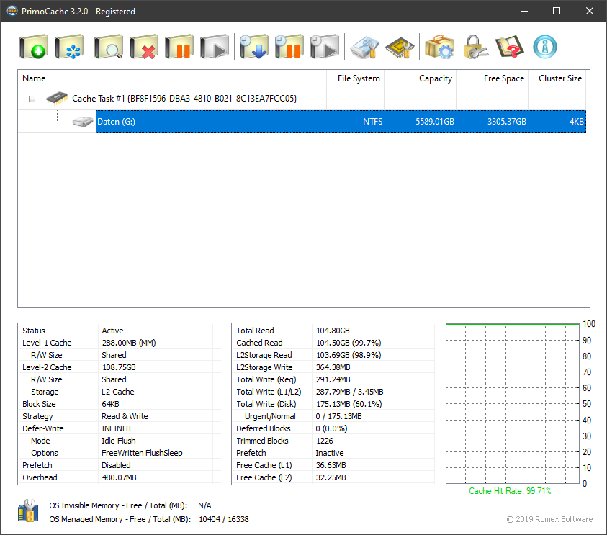This screenshot has height=535, width=607.
Task: Click the Cluster Size column header
Action: point(557,78)
